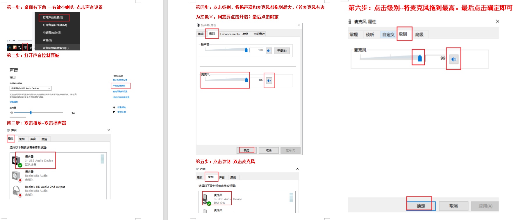Click the 获取帮助 help icon

pos(114,107)
